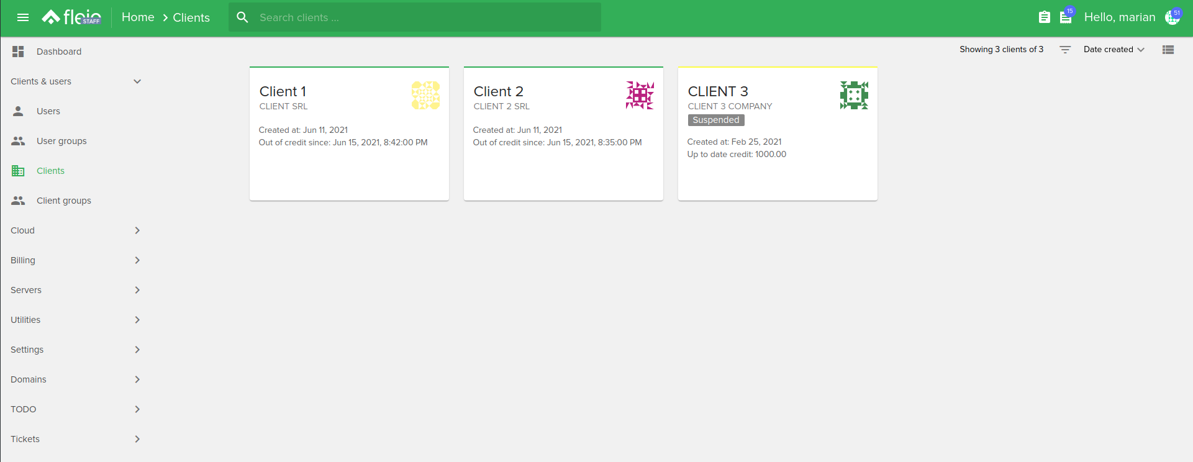Collapse the Clients & users section

point(137,81)
